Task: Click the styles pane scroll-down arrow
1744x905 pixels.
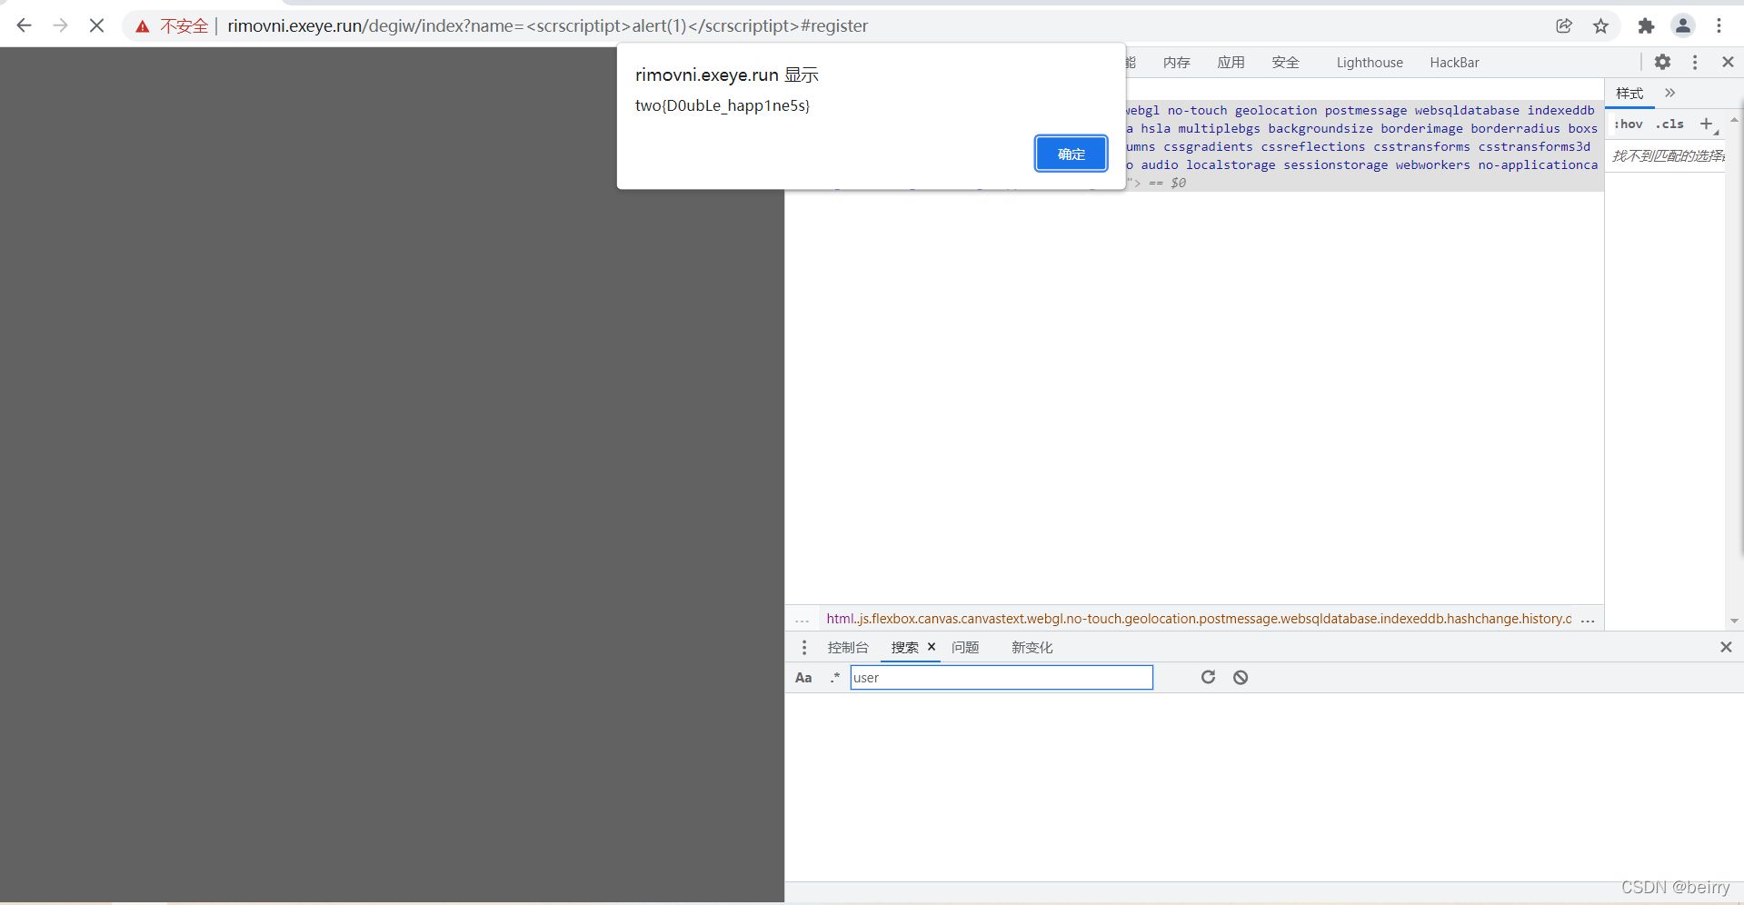Action: coord(1734,622)
